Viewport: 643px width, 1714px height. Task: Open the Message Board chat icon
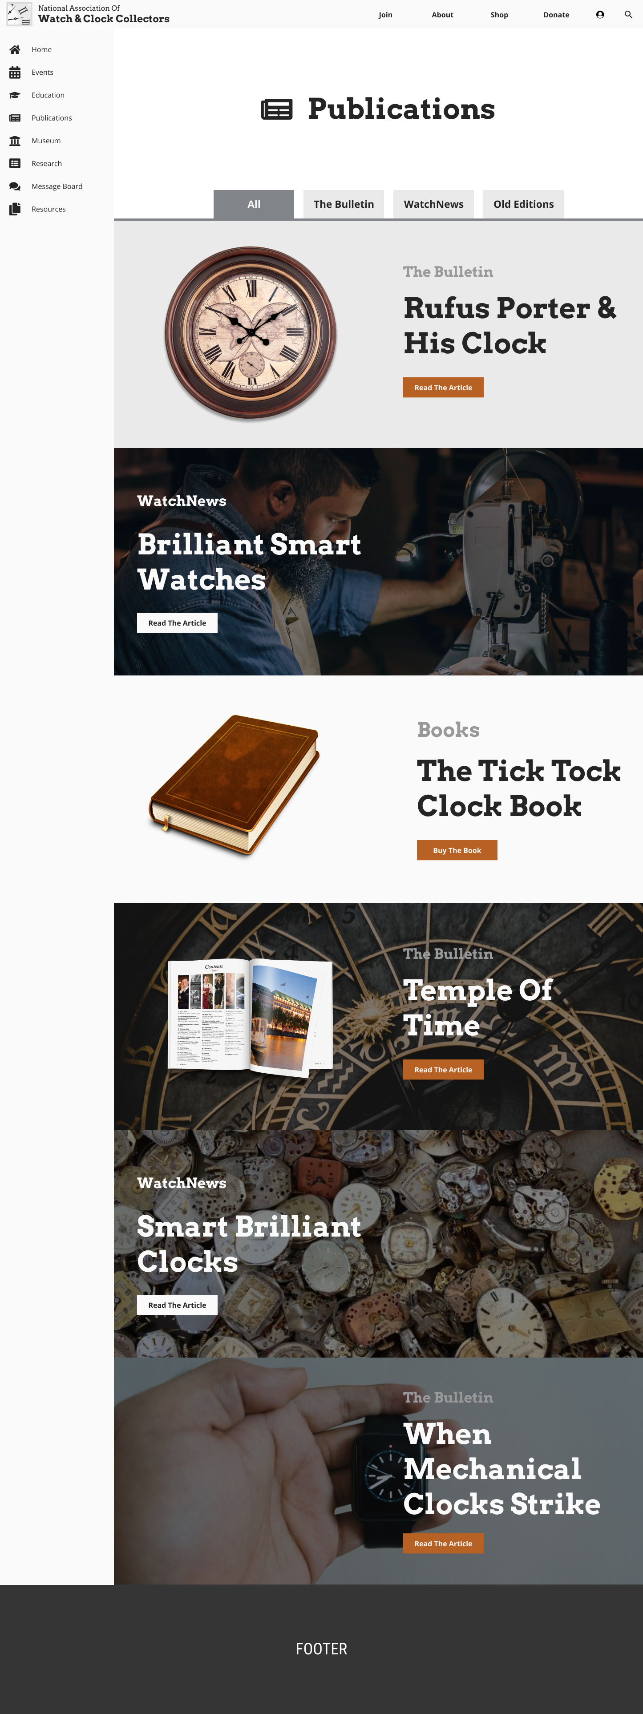point(15,186)
